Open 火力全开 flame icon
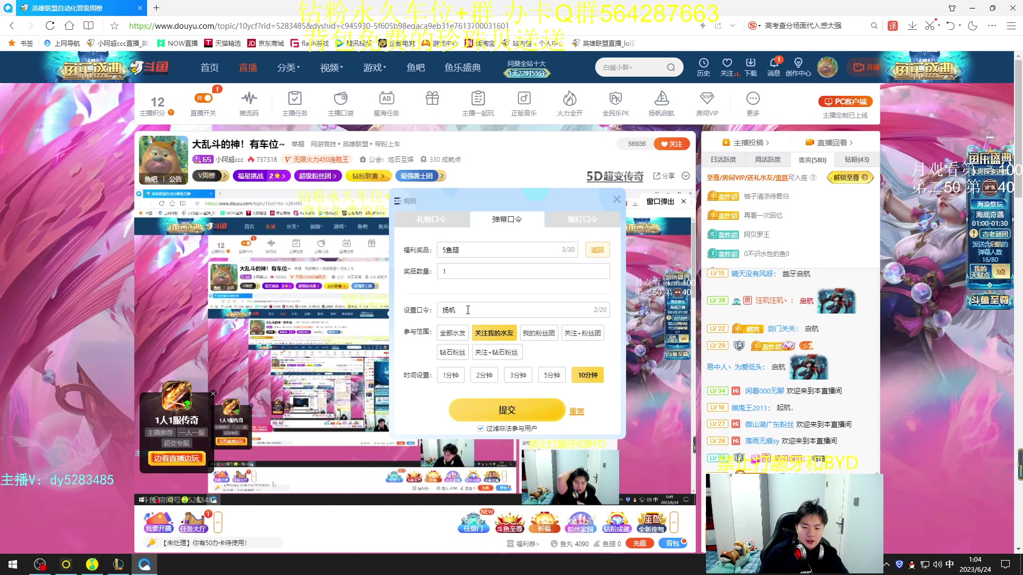Screen dimensions: 1023x575 [x=569, y=102]
